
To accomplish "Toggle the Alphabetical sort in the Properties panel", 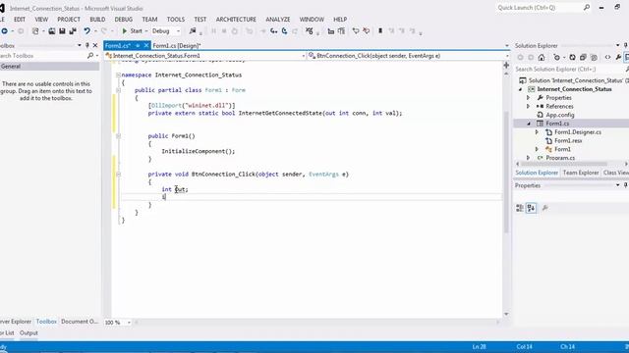I will [531, 208].
